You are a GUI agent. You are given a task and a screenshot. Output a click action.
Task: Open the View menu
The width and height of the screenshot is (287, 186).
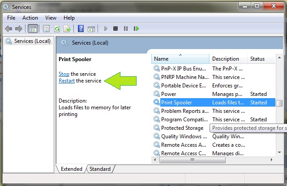(x=51, y=18)
